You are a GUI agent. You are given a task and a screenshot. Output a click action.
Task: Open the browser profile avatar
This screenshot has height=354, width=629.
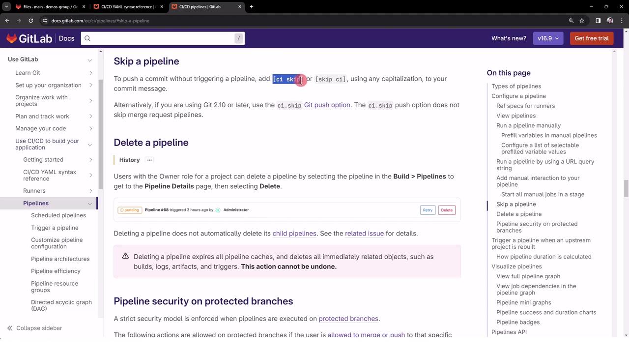coord(610,21)
